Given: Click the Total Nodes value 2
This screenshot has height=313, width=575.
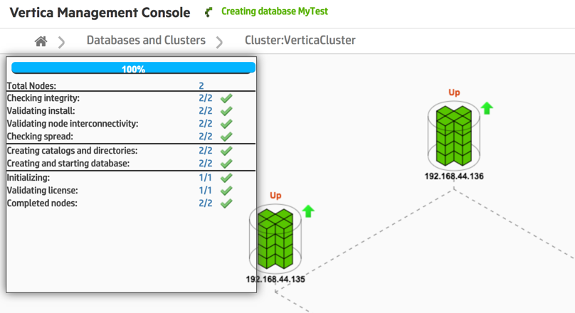Looking at the screenshot, I should pos(201,85).
